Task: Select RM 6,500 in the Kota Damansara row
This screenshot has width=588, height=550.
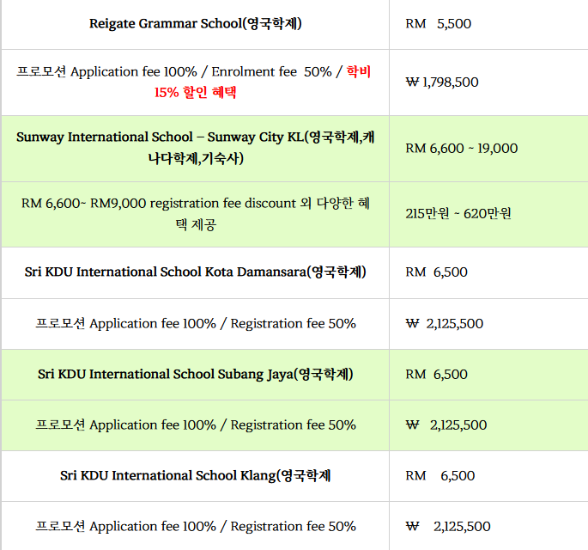Action: click(x=436, y=272)
